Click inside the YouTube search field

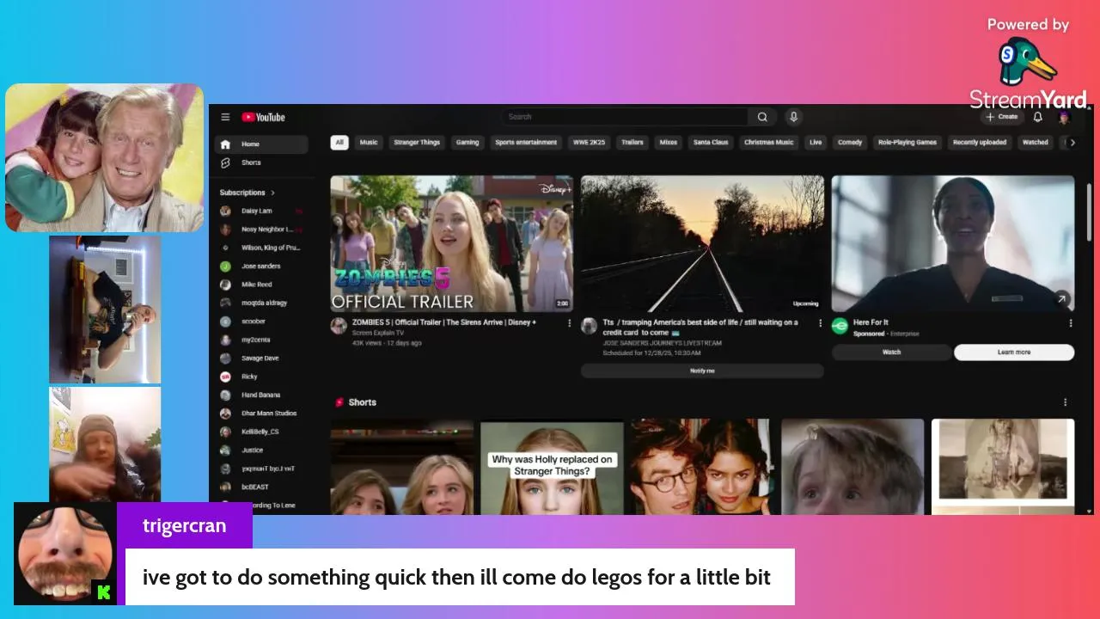(x=625, y=117)
